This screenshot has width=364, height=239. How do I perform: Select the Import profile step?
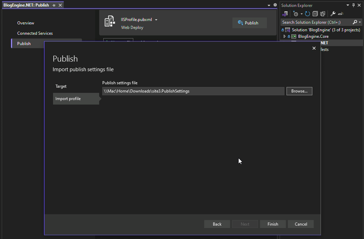click(76, 99)
